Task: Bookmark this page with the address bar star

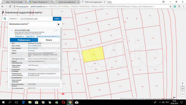Action: [170, 5]
